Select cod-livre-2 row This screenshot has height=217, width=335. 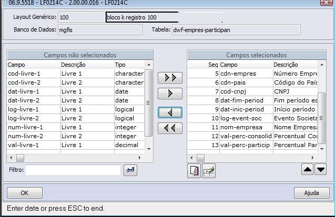click(x=76, y=82)
